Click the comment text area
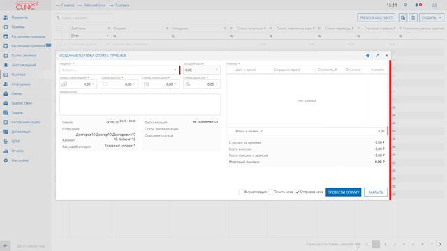Image resolution: width=447 pixels, height=251 pixels. (140, 105)
